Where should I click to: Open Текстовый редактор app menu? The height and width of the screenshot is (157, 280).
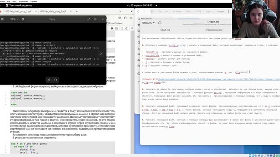19,5
